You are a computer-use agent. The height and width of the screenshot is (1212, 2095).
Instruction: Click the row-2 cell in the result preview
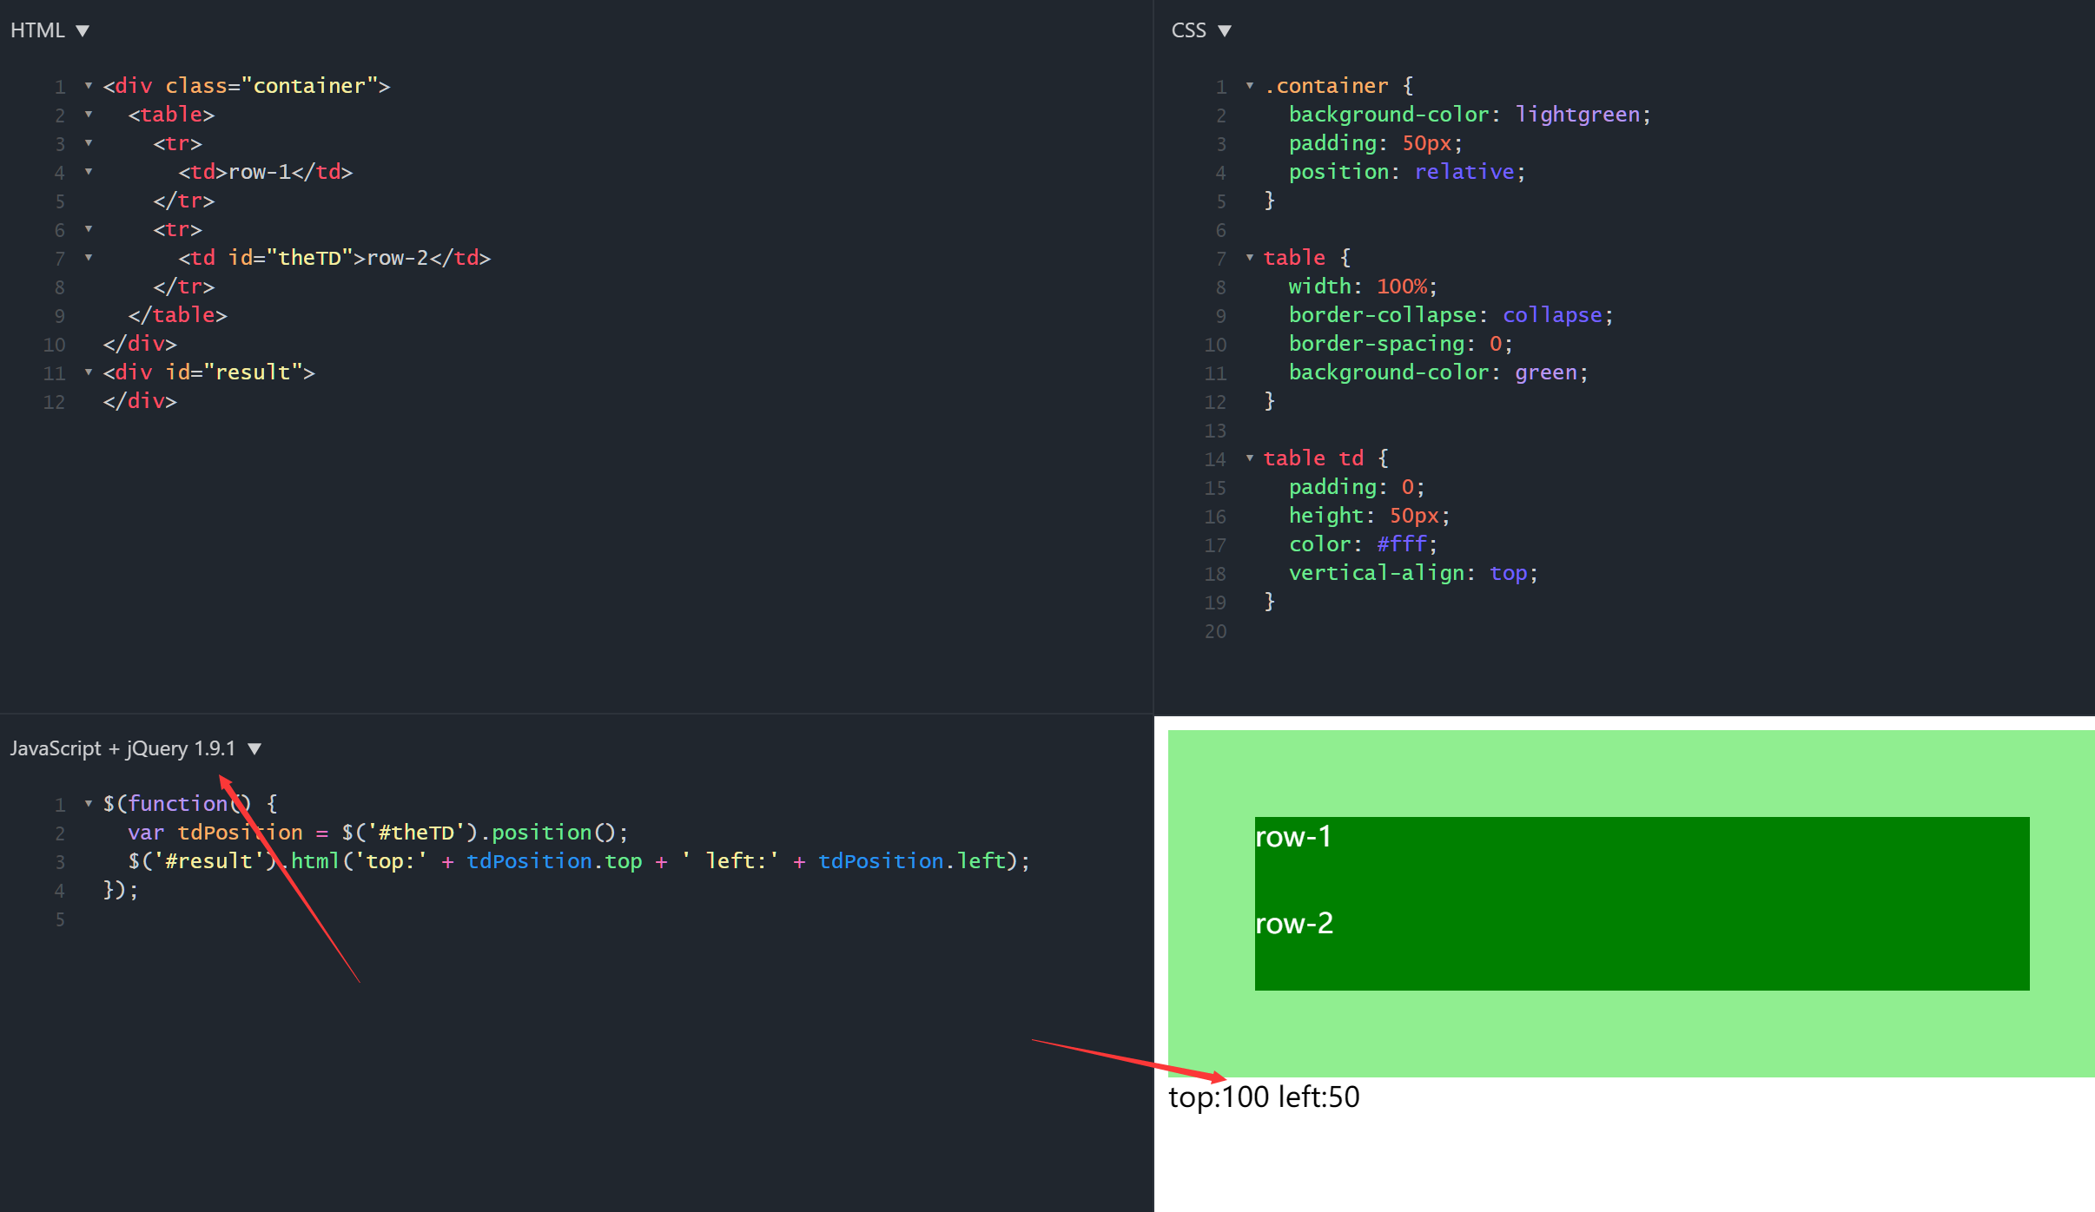(1642, 947)
